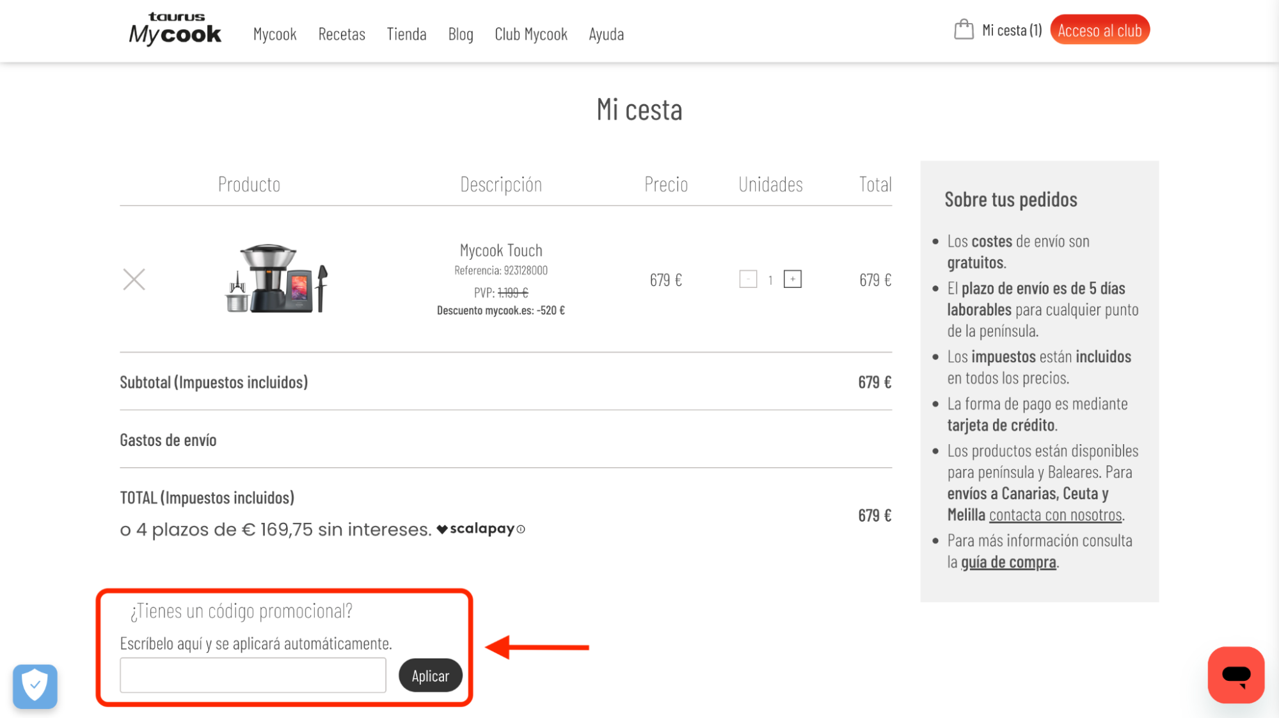
Task: Open the blue privacy shield badge
Action: (x=35, y=686)
